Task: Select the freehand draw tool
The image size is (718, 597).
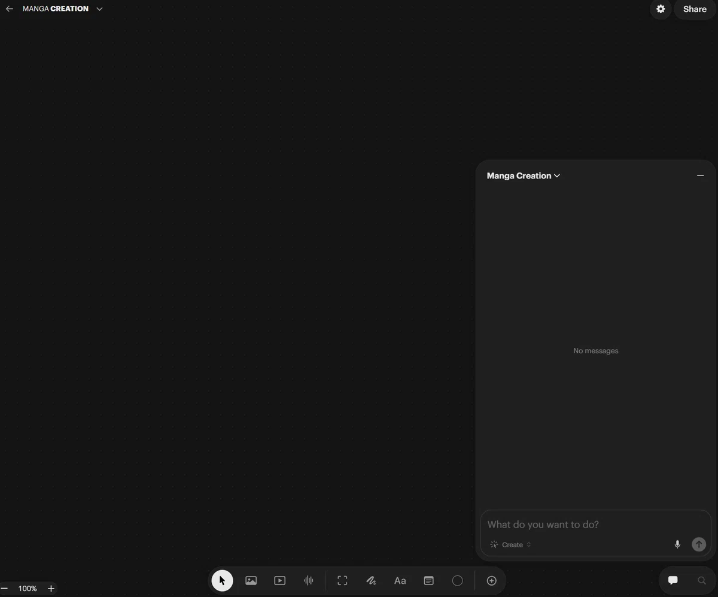Action: (371, 580)
